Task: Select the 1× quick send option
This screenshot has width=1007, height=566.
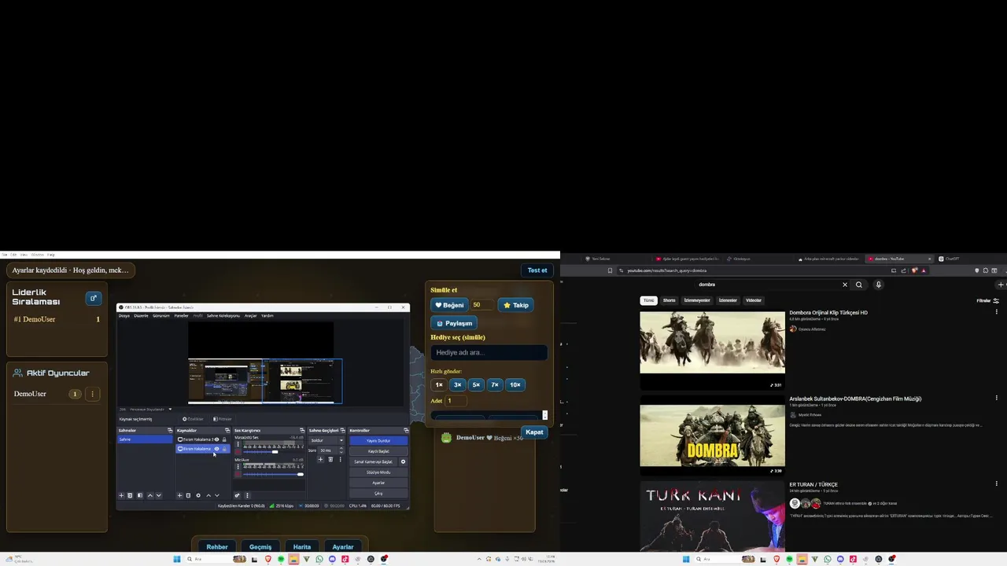Action: pyautogui.click(x=439, y=384)
